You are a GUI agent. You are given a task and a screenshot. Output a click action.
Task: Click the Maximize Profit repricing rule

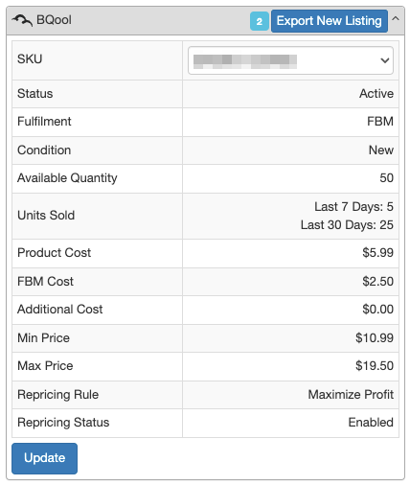coord(351,395)
